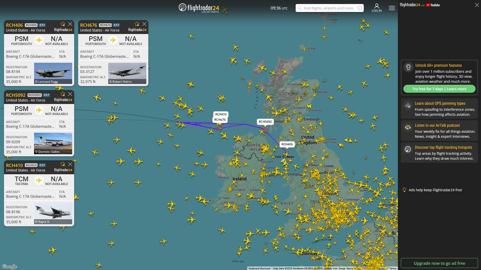Image resolution: width=481 pixels, height=270 pixels.
Task: Close the RCH5092 flight card
Action: click(70, 94)
